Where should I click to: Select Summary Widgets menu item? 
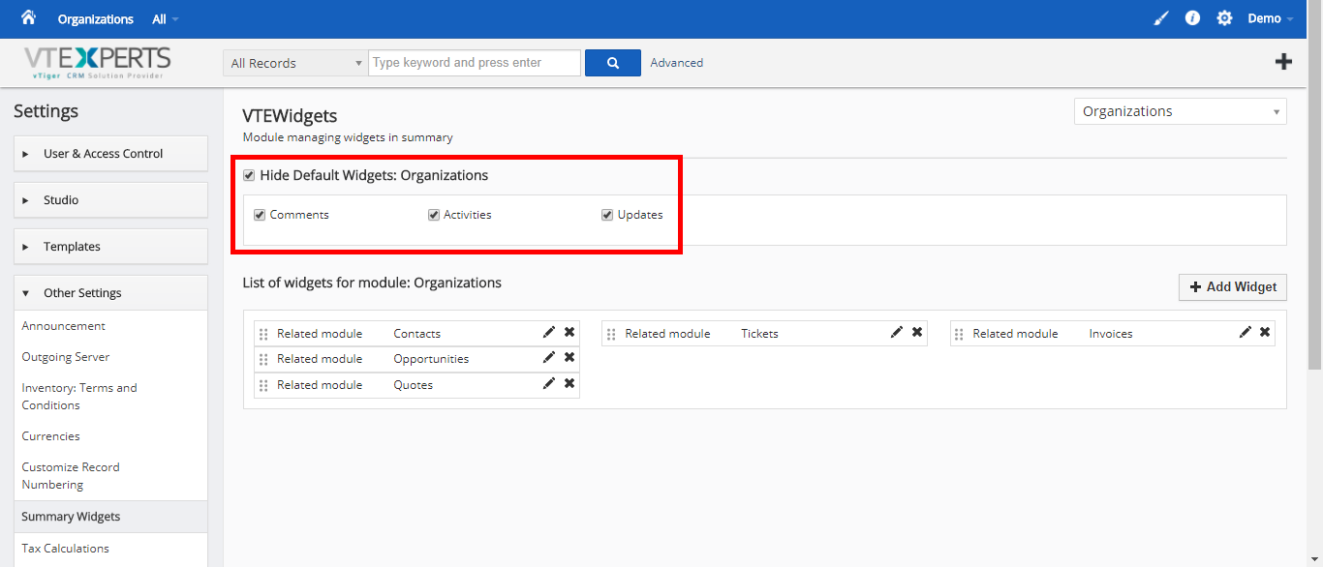coord(110,517)
